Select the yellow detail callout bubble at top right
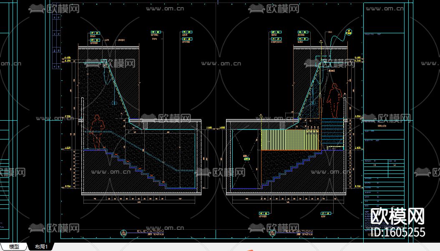This screenshot has height=251, width=440. pos(349,32)
